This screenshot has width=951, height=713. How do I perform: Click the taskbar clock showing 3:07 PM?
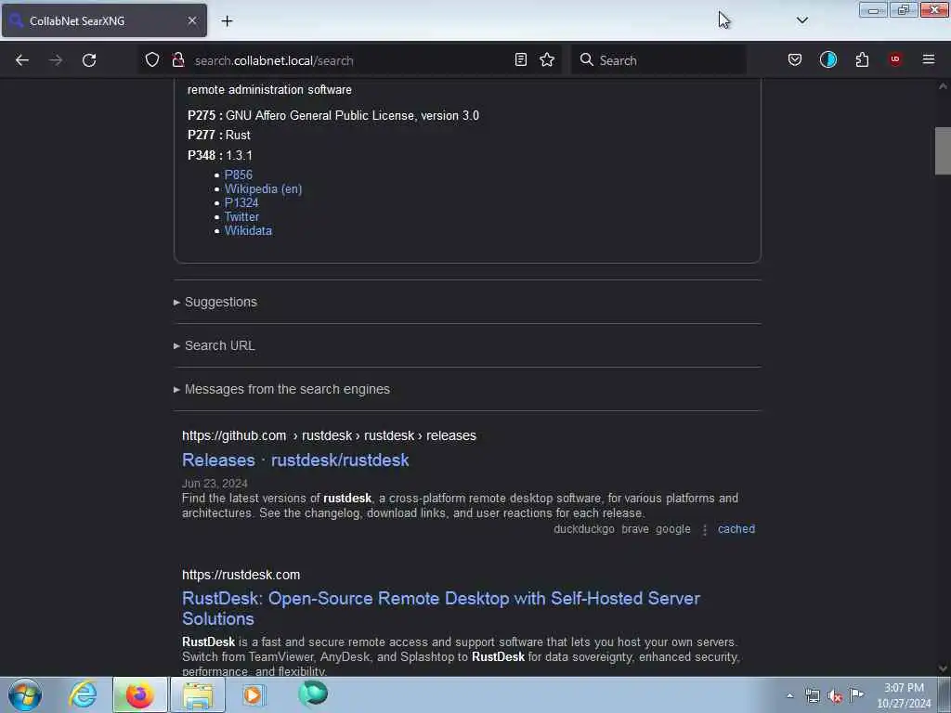(x=904, y=695)
